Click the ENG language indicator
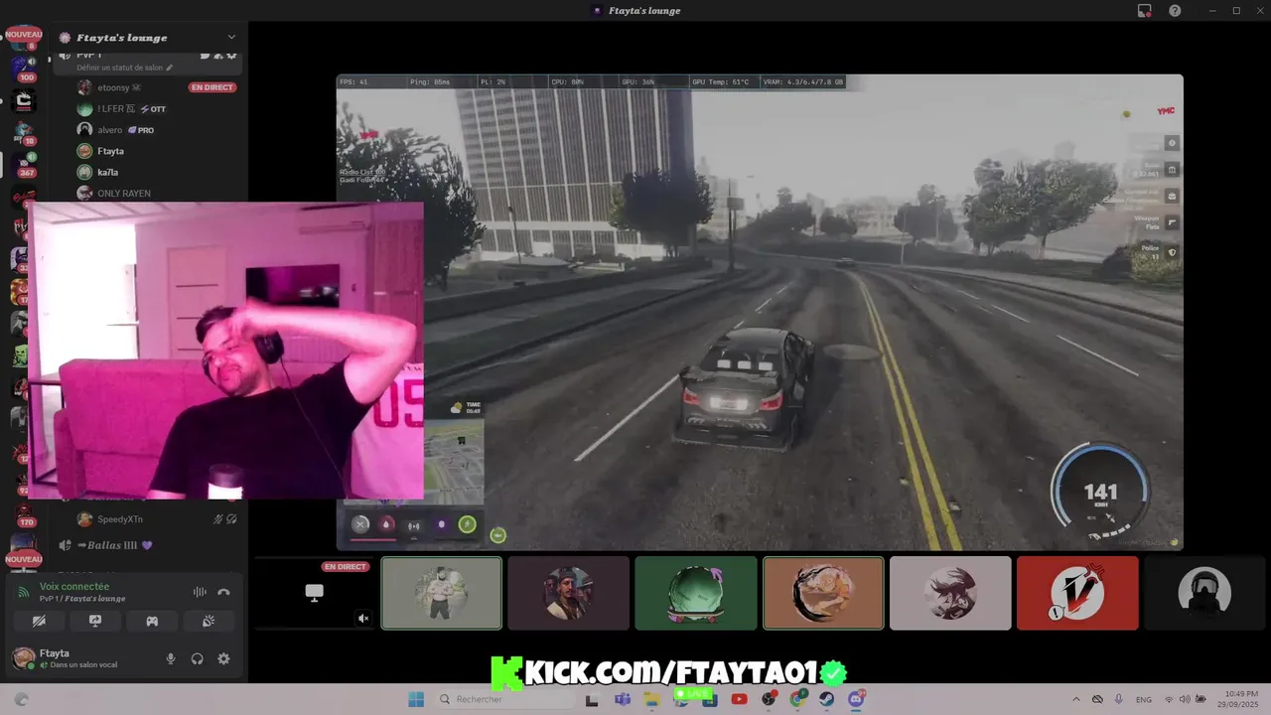Image resolution: width=1271 pixels, height=715 pixels. (x=1144, y=699)
